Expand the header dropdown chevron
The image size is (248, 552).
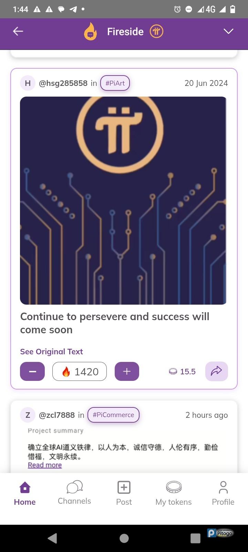coord(228,31)
